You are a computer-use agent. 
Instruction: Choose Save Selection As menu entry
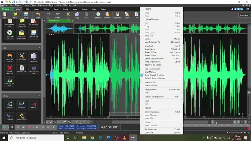click(x=162, y=42)
